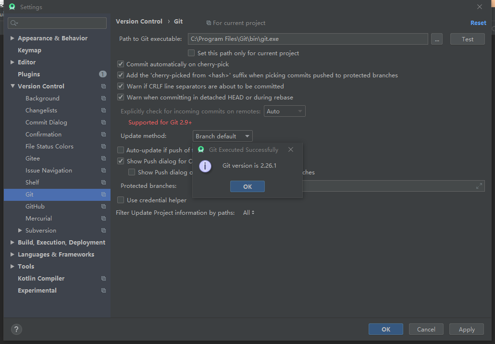Click the Reset link
The image size is (495, 344).
tap(478, 23)
